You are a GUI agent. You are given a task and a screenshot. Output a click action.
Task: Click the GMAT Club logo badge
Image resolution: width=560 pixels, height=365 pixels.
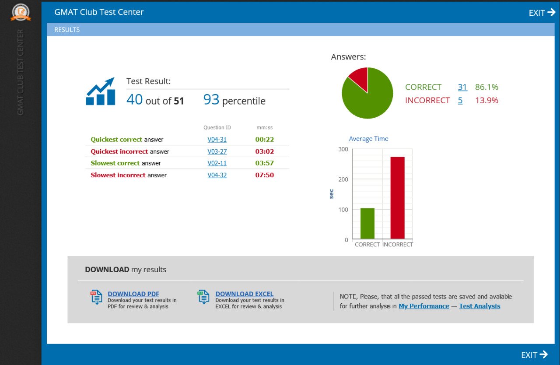(x=21, y=12)
